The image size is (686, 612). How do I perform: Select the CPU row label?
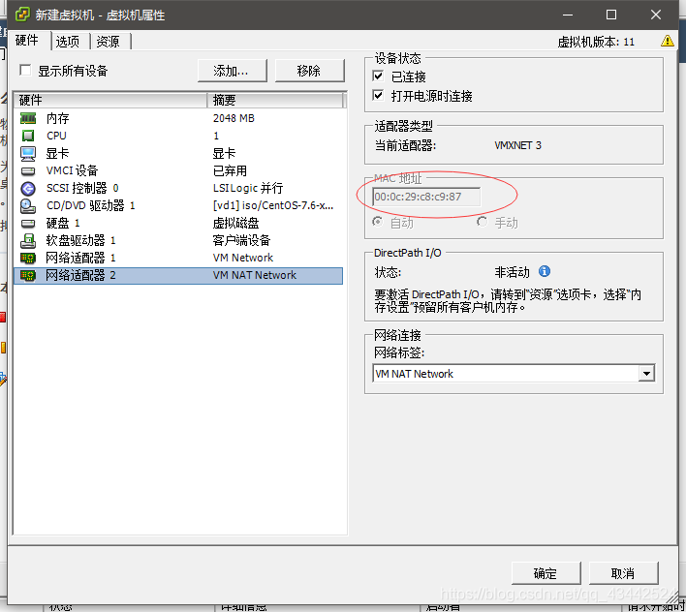pos(56,136)
